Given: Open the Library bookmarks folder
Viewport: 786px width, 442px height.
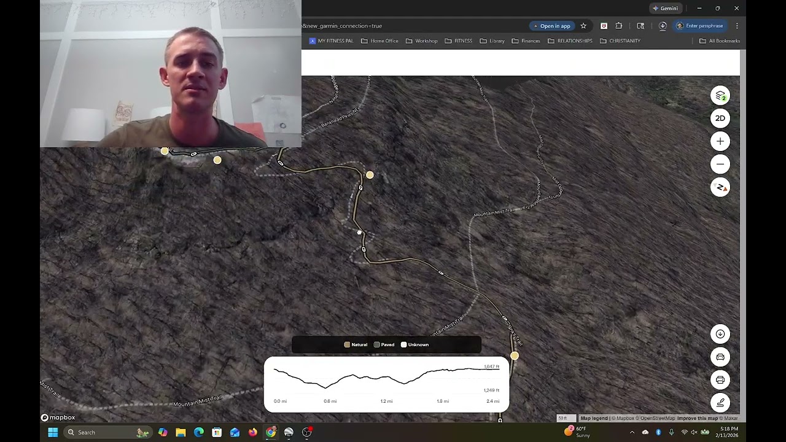Looking at the screenshot, I should [492, 41].
